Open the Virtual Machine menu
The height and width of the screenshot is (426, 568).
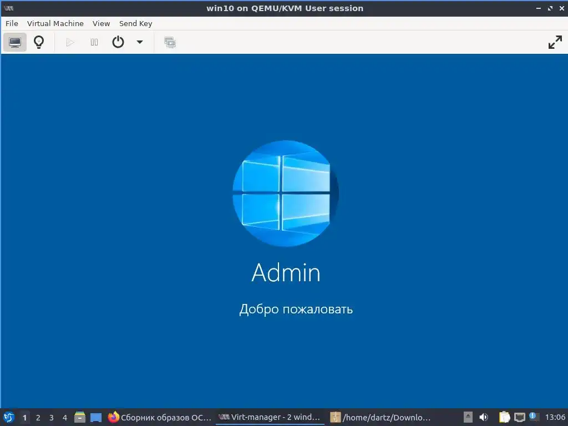click(x=55, y=23)
